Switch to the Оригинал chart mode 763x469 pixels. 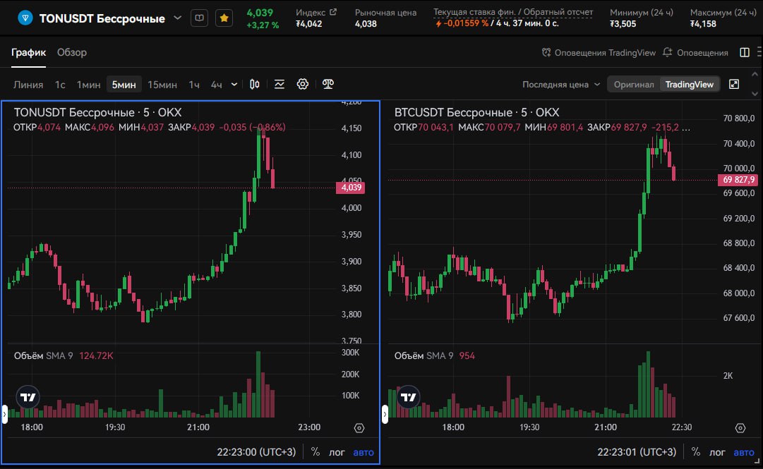point(634,85)
